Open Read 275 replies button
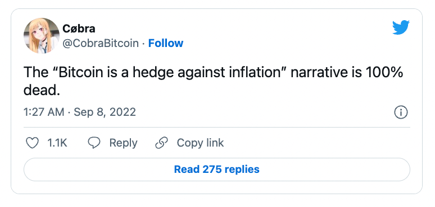435x207 pixels. click(217, 169)
